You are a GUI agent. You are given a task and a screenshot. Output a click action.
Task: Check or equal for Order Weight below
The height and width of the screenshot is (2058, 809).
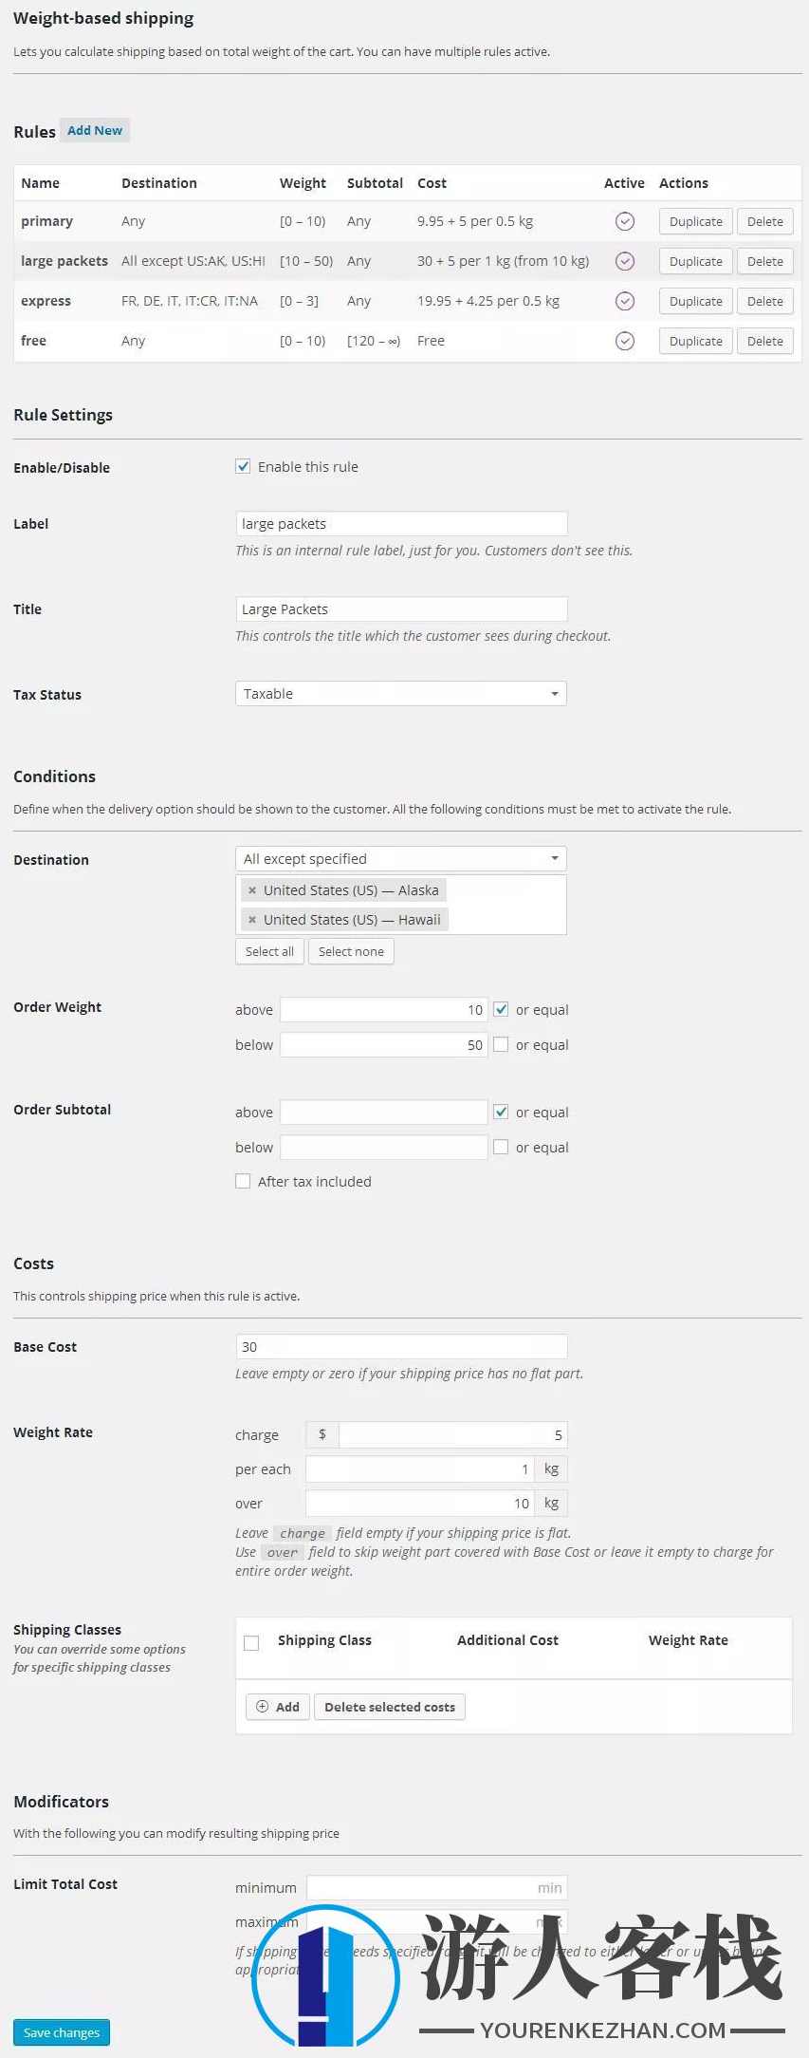point(500,1043)
